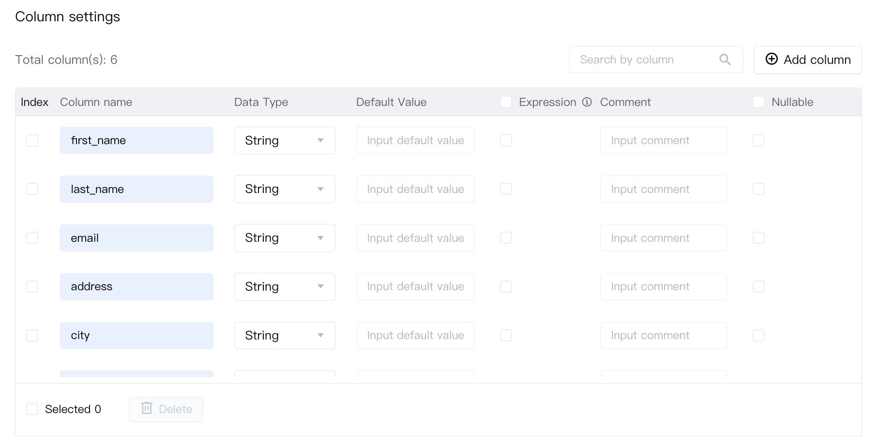
Task: Open the Data Type dropdown for email
Action: 285,238
